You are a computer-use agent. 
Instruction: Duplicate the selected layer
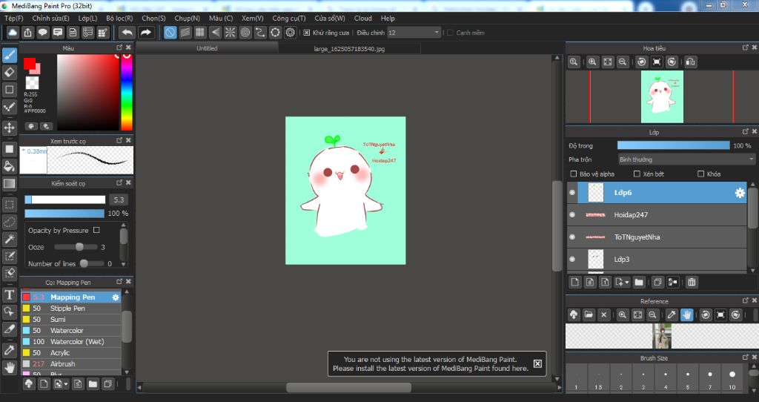[x=657, y=282]
